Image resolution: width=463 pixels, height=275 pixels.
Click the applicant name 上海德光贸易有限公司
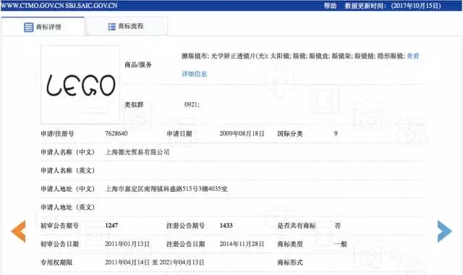pos(137,152)
